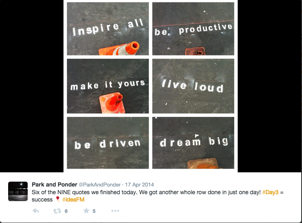Follow the #ideaFM hashtag
This screenshot has width=302, height=223.
73,199
